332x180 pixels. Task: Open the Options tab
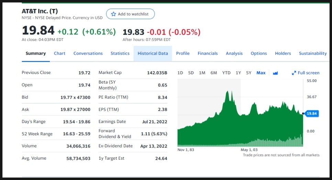[258, 53]
